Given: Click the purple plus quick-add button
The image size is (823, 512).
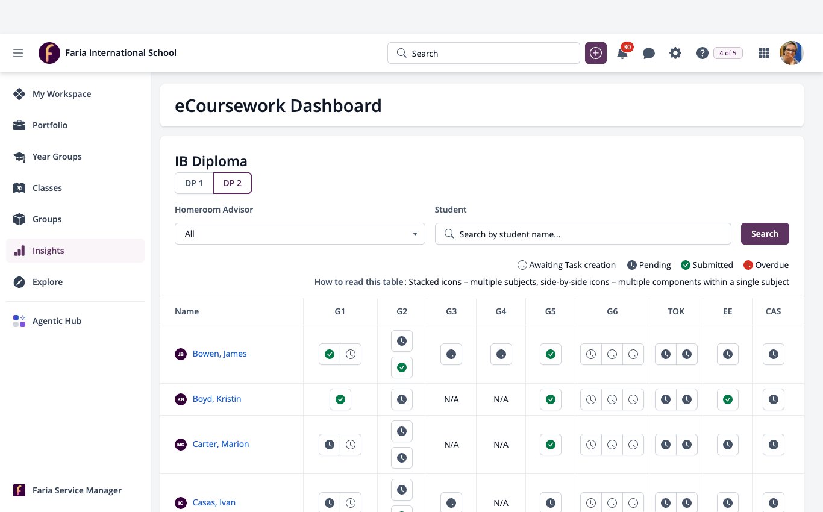Looking at the screenshot, I should pyautogui.click(x=596, y=53).
